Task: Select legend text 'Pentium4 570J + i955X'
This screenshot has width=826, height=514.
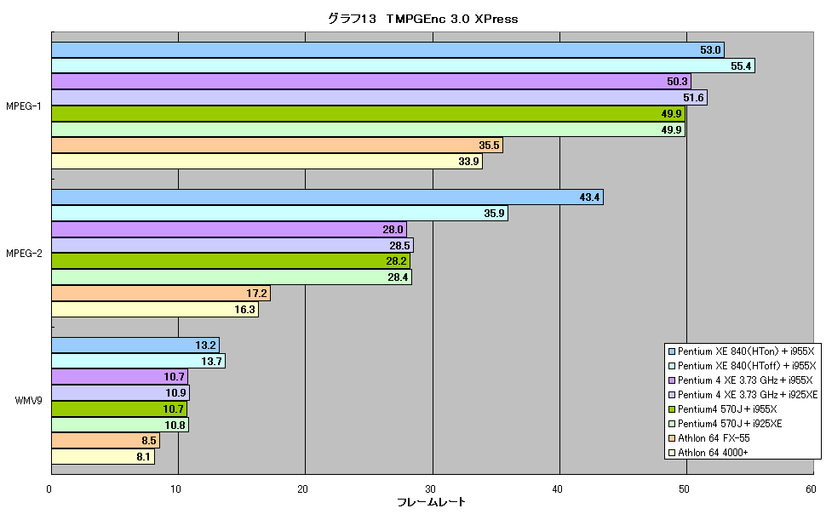Action: tap(727, 409)
